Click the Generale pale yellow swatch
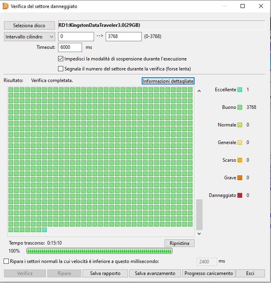This screenshot has width=271, height=283. pos(240,143)
